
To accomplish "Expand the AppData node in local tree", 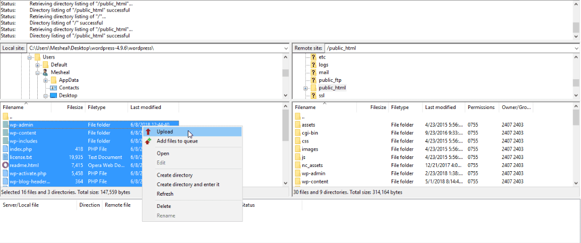I will (x=45, y=80).
